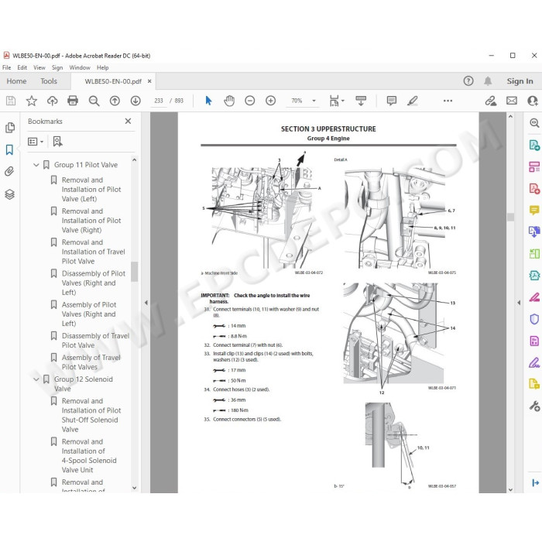Open Window menu
Image resolution: width=542 pixels, height=542 pixels.
[x=80, y=67]
